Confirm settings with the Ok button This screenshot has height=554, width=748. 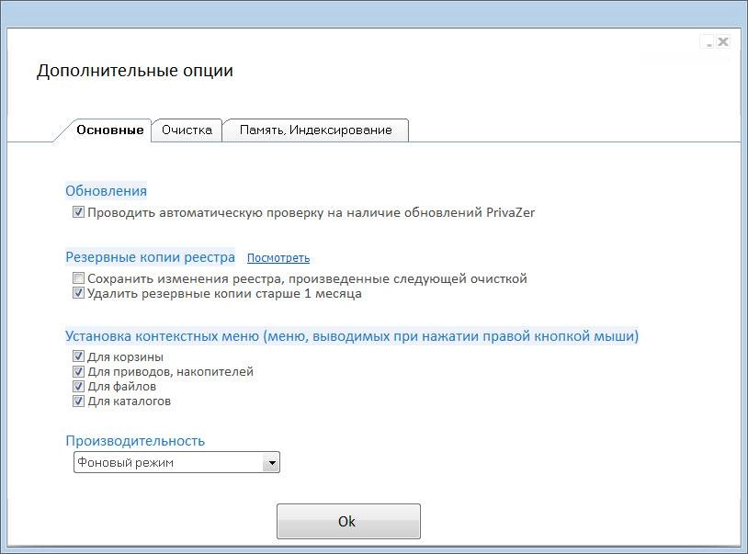point(348,521)
